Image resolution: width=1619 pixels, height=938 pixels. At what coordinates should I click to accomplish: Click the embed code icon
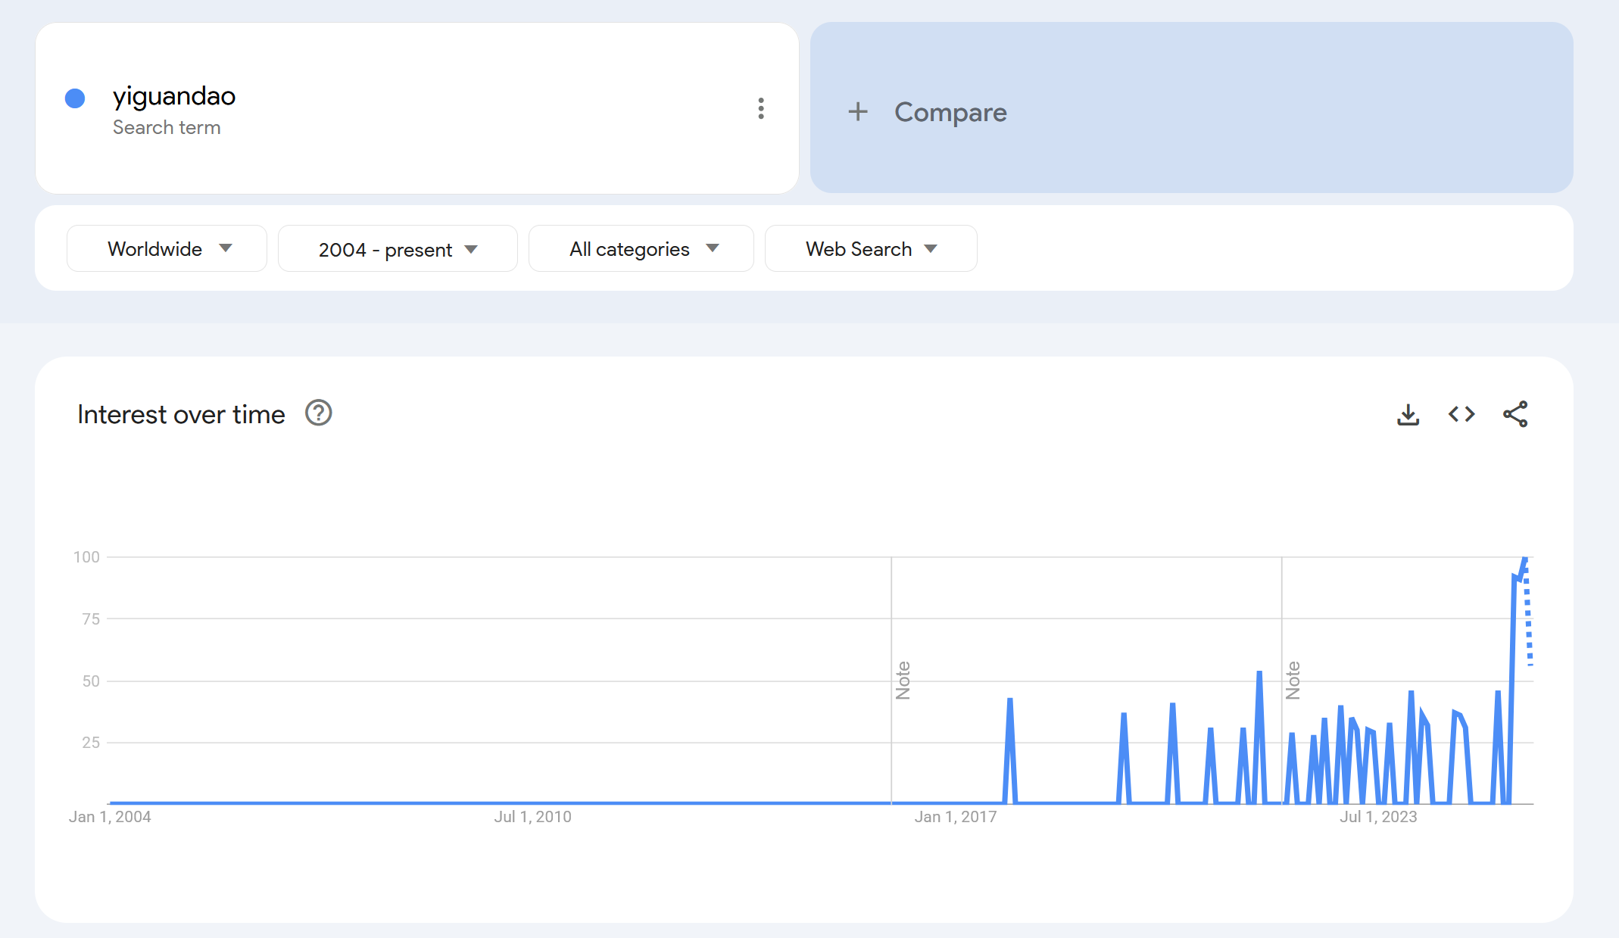point(1461,414)
